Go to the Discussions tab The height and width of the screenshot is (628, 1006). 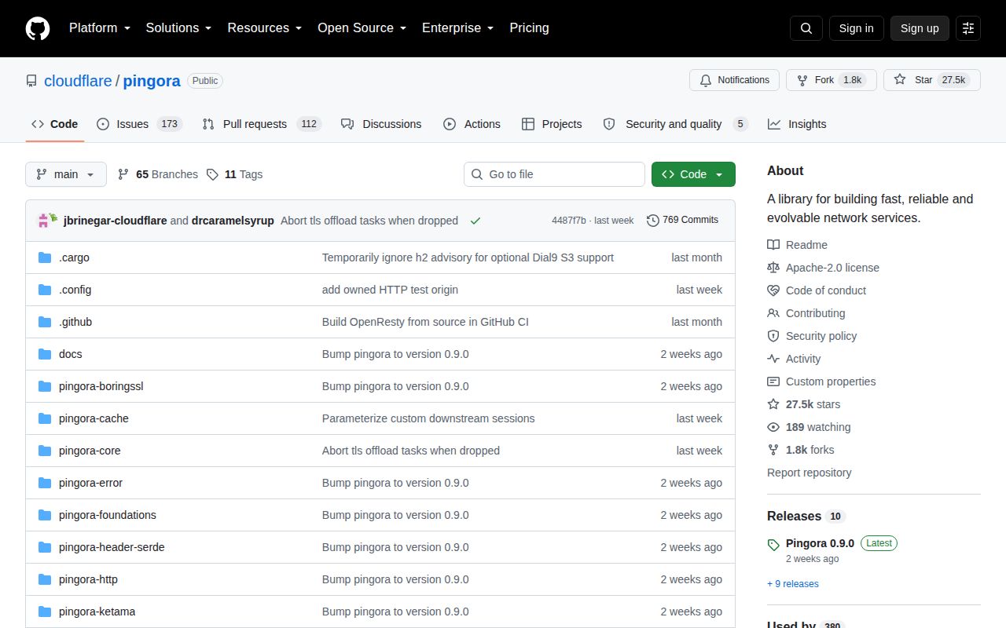click(381, 124)
